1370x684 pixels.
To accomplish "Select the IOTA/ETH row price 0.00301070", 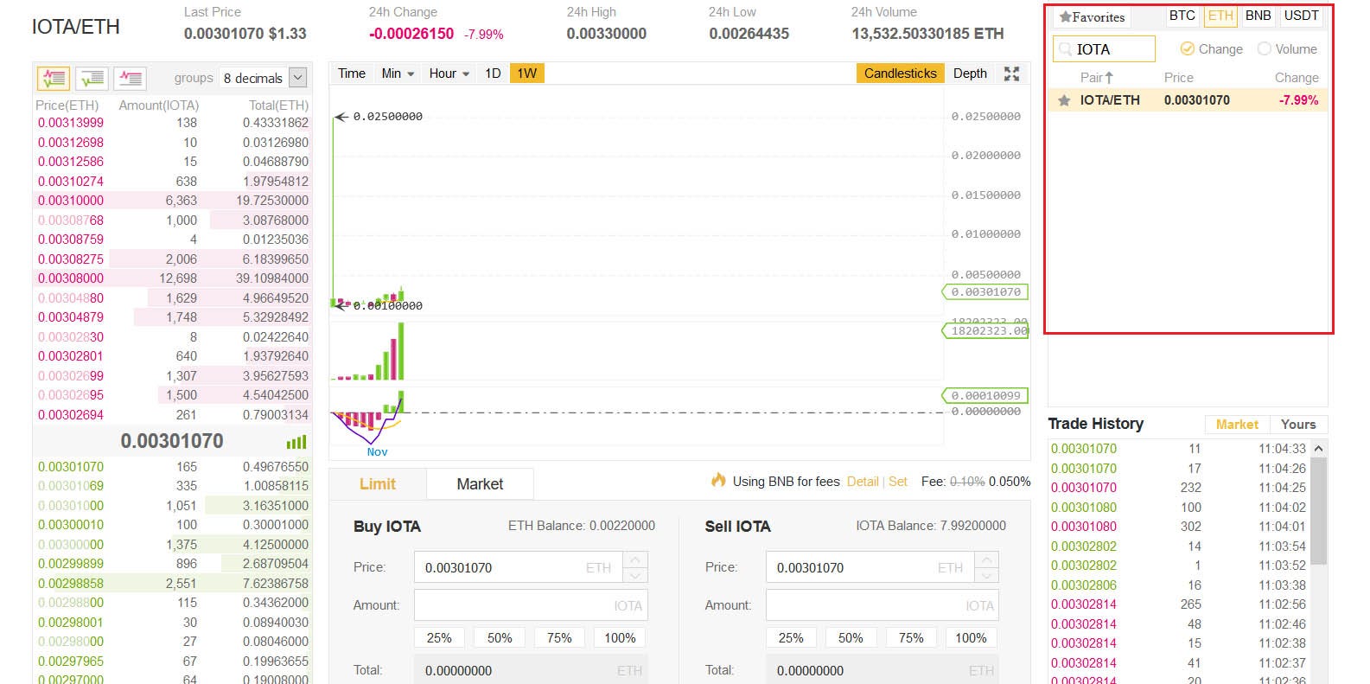I will tap(1196, 100).
